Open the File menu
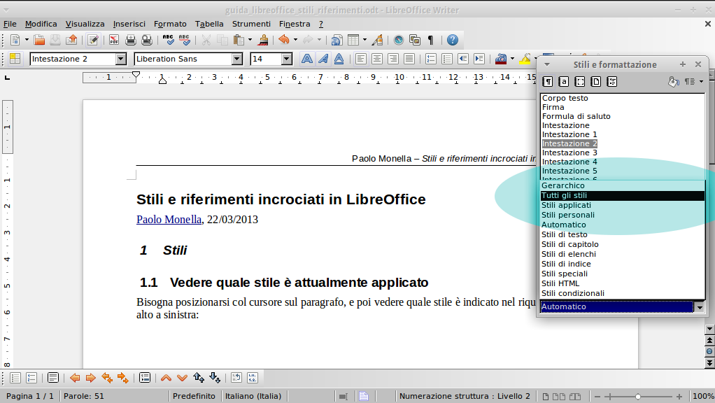Image resolution: width=715 pixels, height=403 pixels. (10, 24)
